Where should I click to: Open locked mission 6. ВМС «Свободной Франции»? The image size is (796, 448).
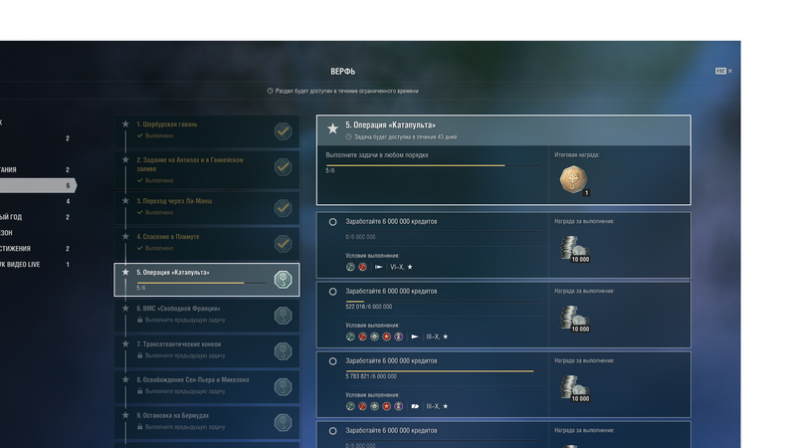coord(207,316)
